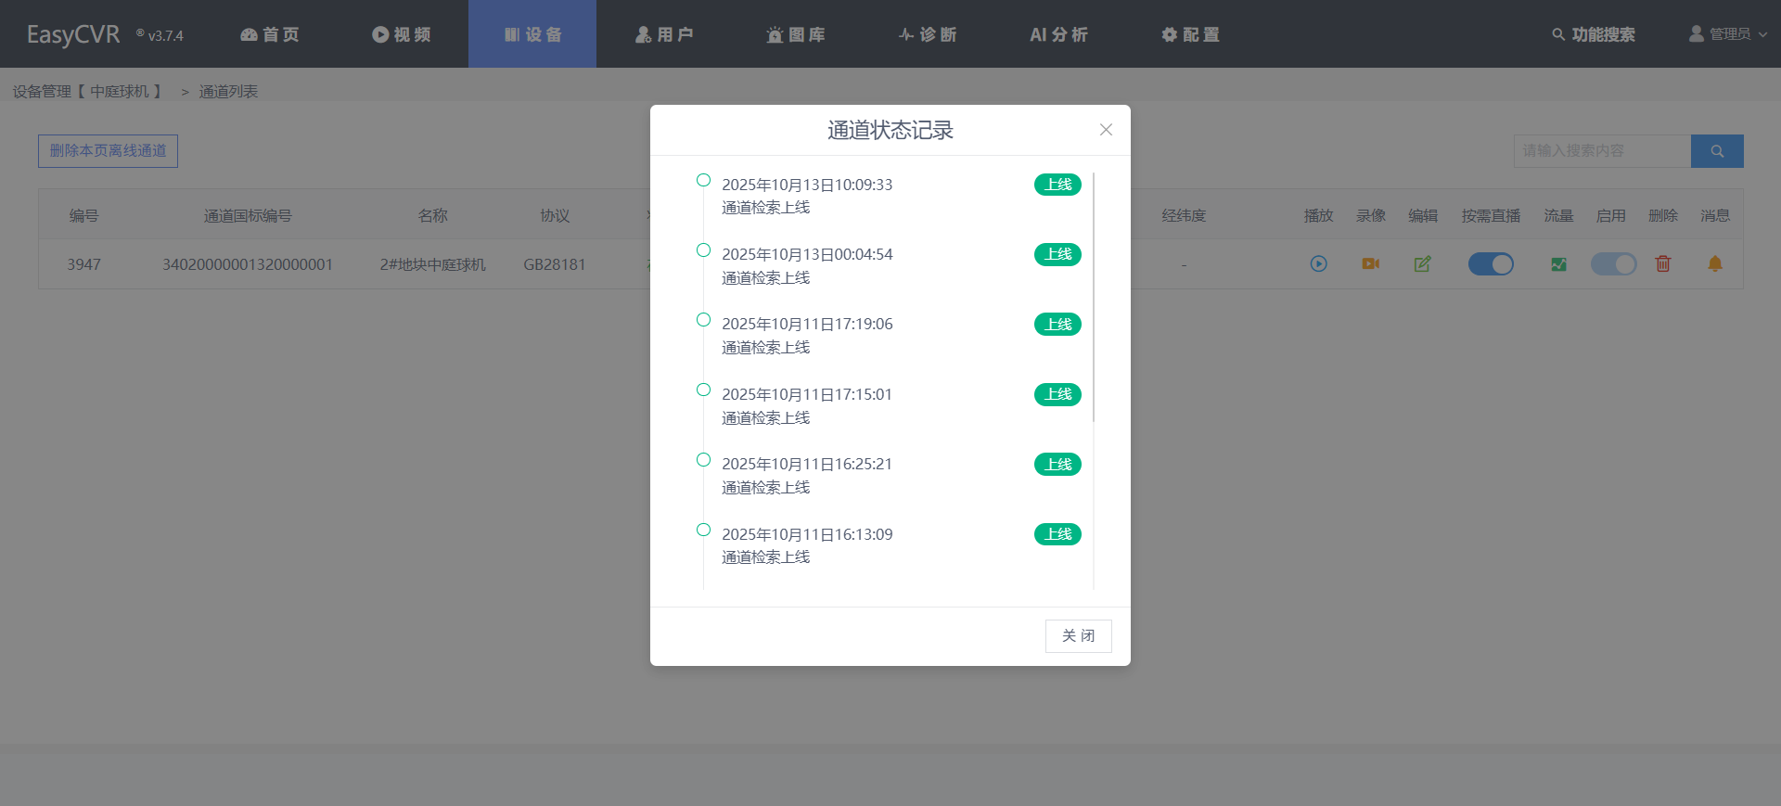
Task: Close dialog with the X icon
Action: pos(1106,130)
